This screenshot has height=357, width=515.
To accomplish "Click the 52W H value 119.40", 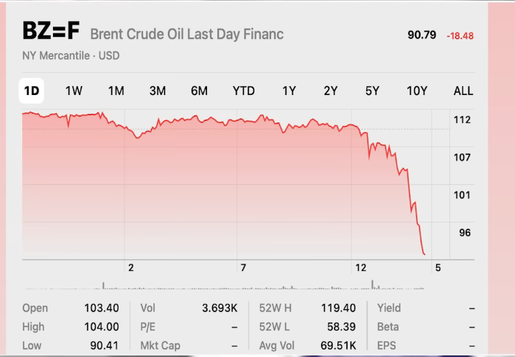I will (x=339, y=308).
